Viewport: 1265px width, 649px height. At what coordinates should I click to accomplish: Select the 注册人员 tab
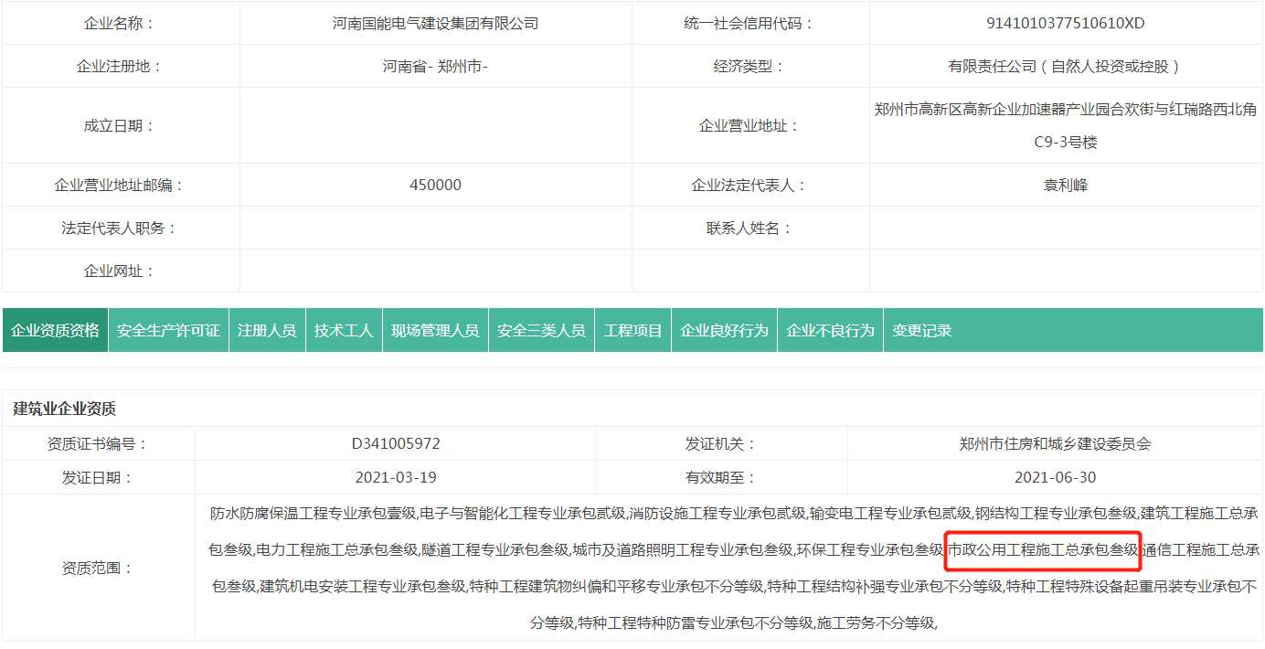point(267,330)
